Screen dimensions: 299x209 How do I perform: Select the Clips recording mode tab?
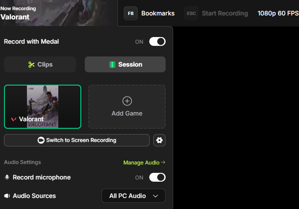point(40,64)
